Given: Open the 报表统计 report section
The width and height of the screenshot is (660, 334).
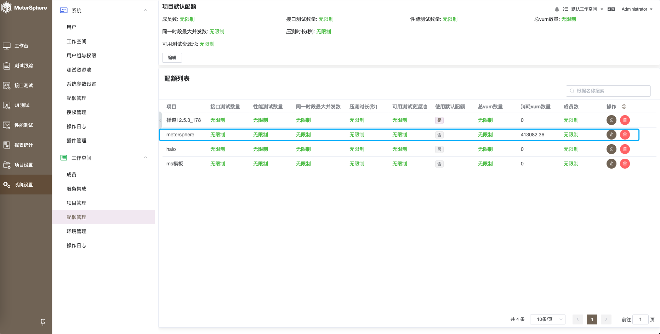Looking at the screenshot, I should click(x=26, y=145).
